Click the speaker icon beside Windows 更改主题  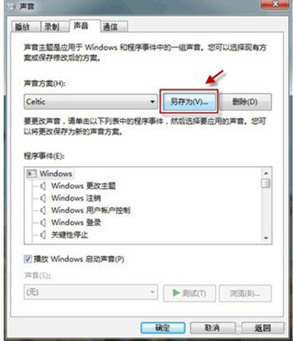[x=43, y=186]
